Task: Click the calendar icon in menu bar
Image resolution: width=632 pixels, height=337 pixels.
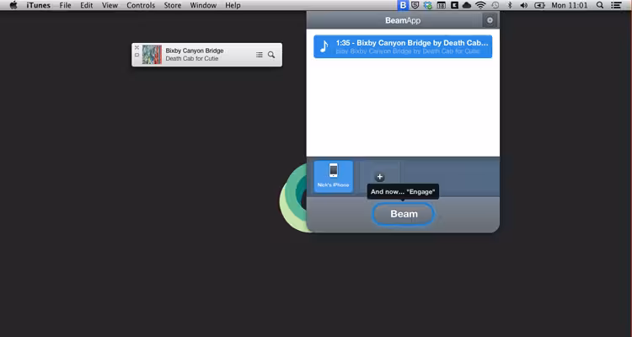Action: 442,5
